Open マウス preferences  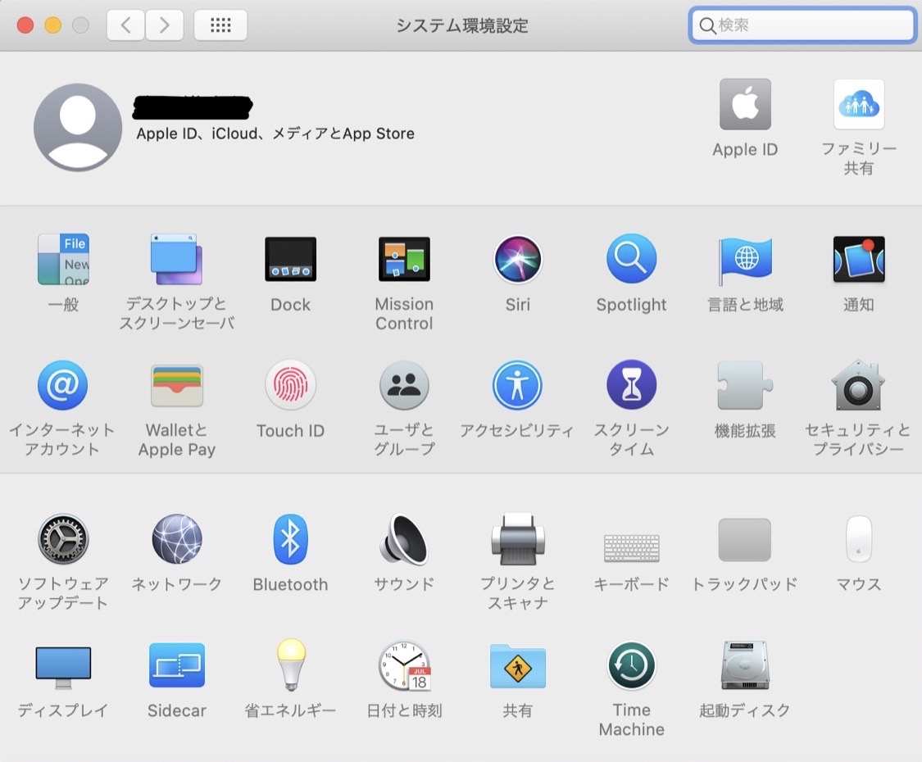(x=859, y=539)
